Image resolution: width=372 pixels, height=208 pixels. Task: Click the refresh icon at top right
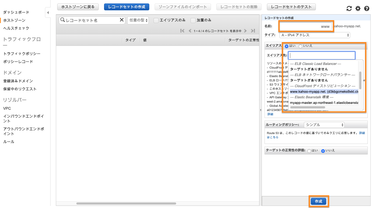tap(349, 9)
